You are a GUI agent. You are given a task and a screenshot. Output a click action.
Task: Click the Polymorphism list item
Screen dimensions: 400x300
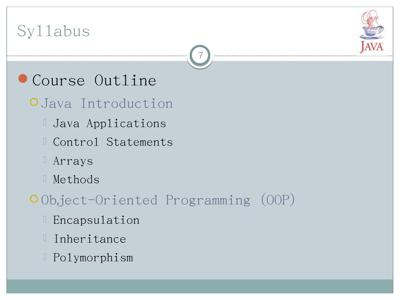[93, 258]
